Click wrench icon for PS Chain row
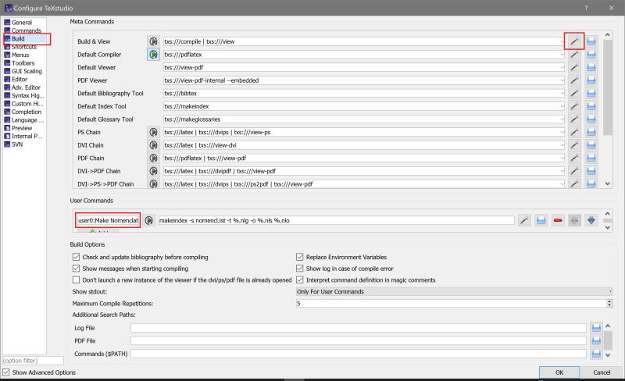 tap(574, 132)
